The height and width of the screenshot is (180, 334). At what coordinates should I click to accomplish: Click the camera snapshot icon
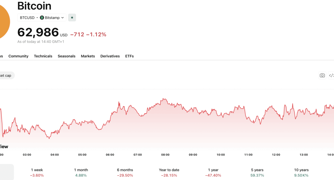(x=322, y=75)
